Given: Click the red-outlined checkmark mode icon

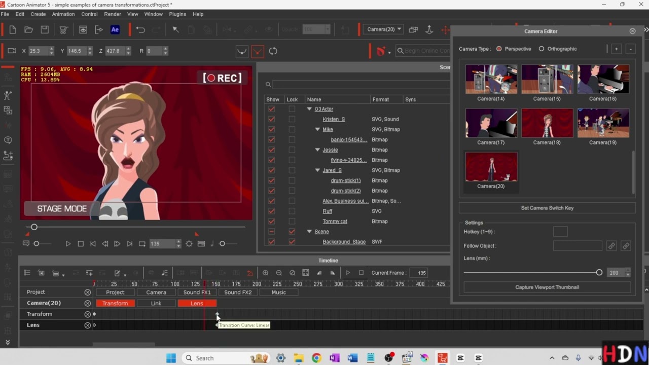Looking at the screenshot, I should click(258, 51).
